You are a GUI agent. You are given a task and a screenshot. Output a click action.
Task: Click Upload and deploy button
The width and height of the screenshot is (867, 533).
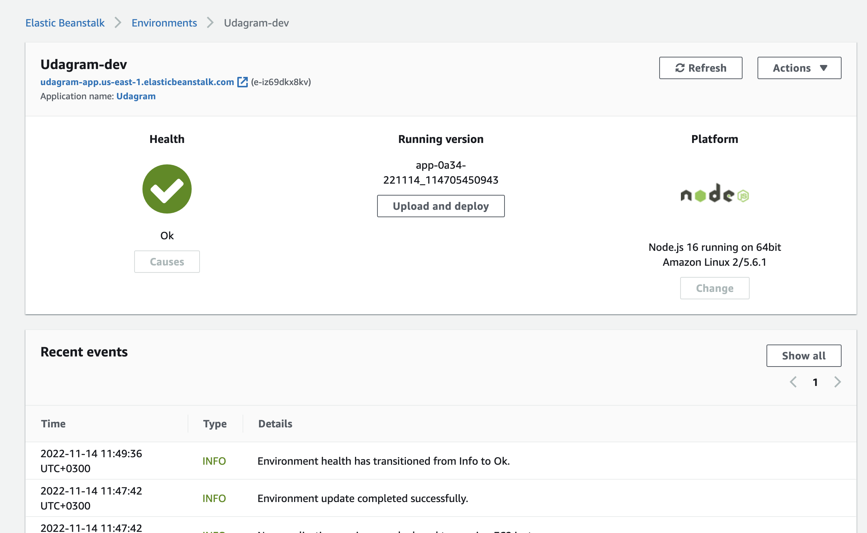coord(441,206)
